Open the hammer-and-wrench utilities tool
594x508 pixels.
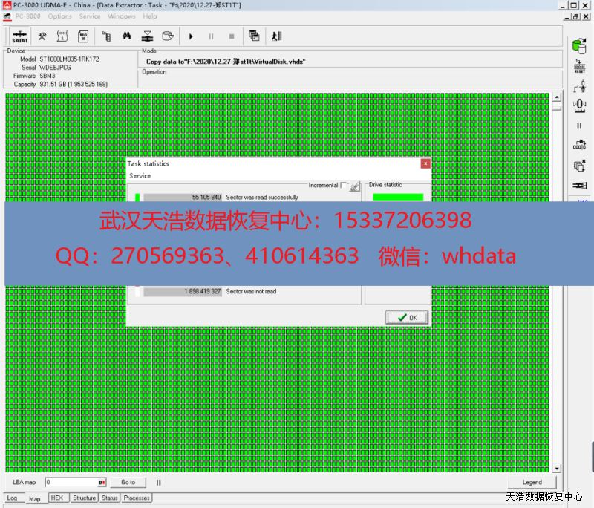tap(42, 36)
